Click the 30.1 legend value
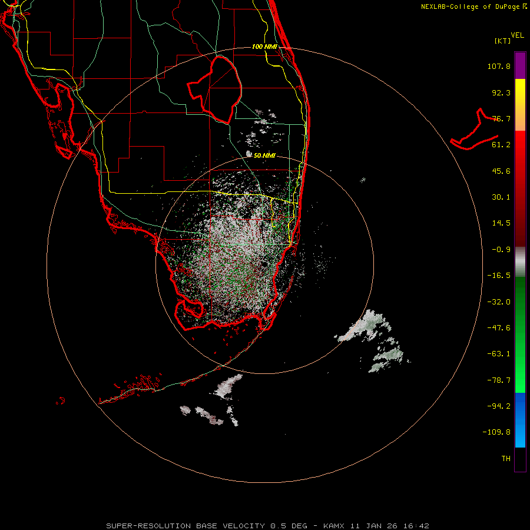Screen dimensions: 530x530 tap(501, 197)
